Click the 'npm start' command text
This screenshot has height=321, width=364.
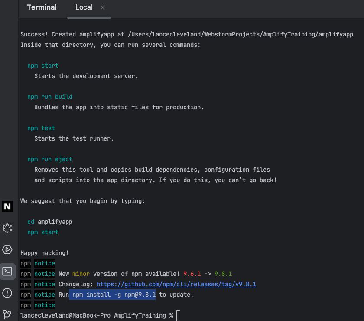(43, 66)
